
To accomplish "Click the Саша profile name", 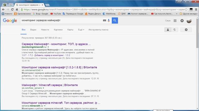I will pos(168,21).
